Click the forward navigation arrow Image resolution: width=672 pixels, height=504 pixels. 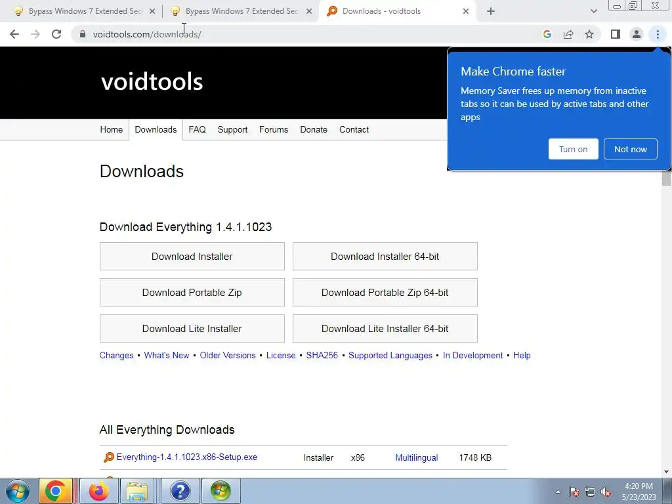click(35, 34)
